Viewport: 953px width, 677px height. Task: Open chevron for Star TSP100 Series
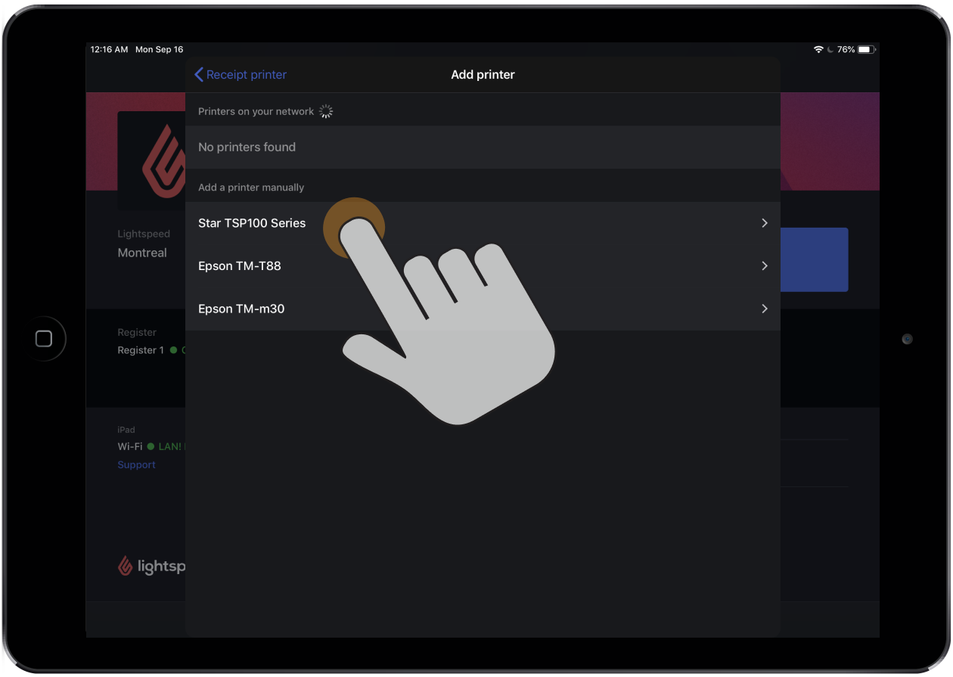[x=765, y=223]
